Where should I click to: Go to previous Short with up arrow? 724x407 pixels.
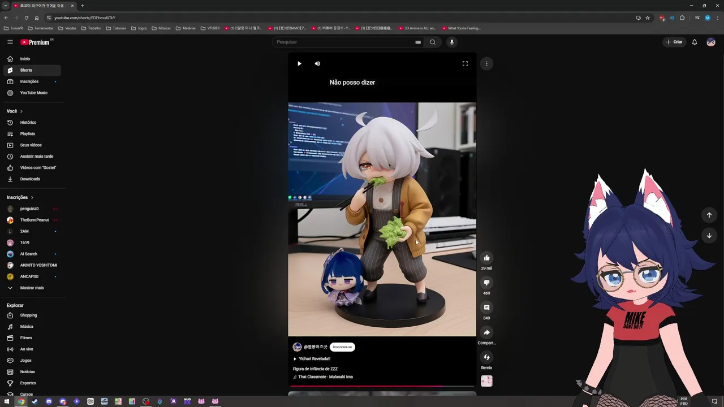[709, 215]
